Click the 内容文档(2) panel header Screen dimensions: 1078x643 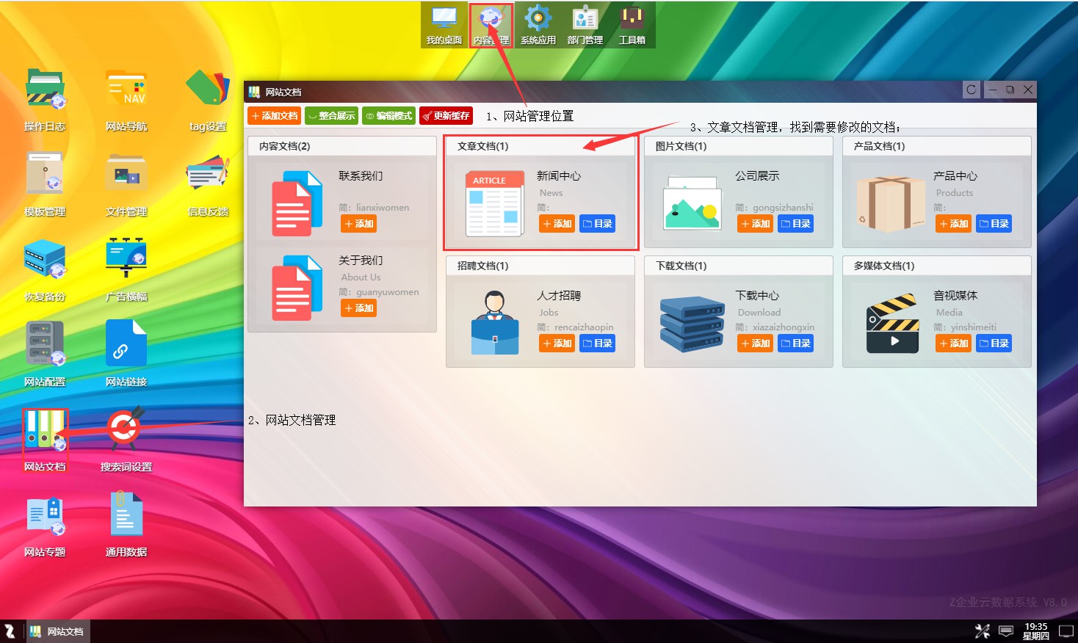pos(342,146)
